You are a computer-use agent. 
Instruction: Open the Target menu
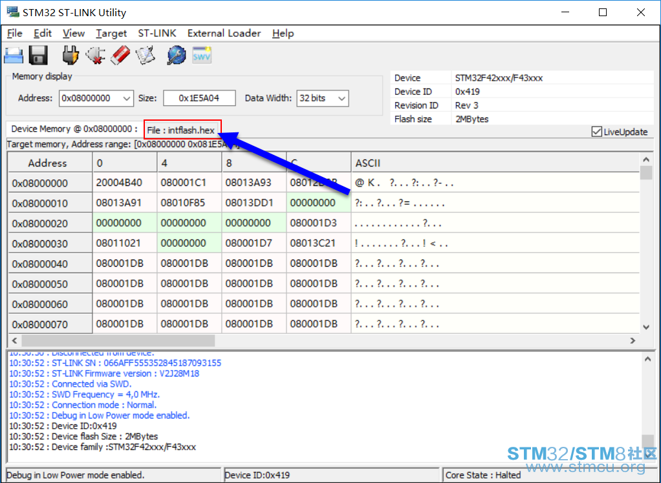(x=111, y=33)
